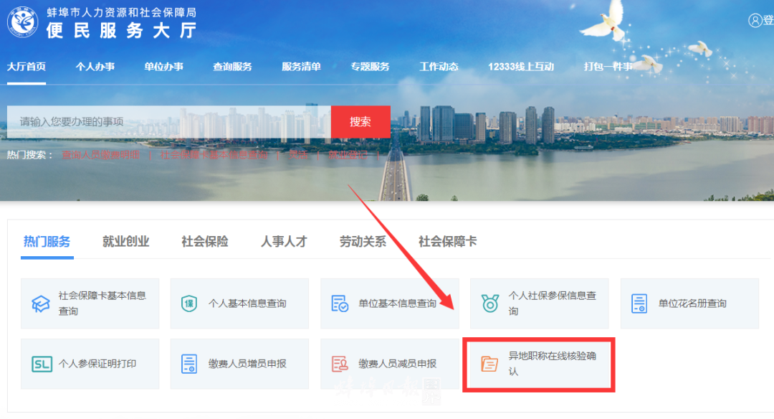Image resolution: width=774 pixels, height=419 pixels.
Task: Click the bureau globe logo
Action: (x=24, y=19)
